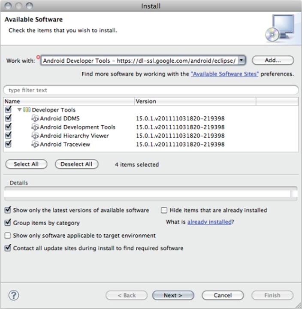Click the Add... button

[x=273, y=61]
